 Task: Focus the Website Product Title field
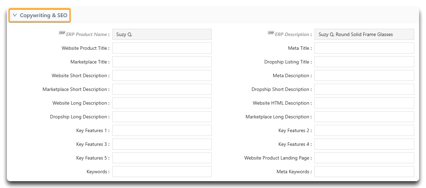click(162, 48)
